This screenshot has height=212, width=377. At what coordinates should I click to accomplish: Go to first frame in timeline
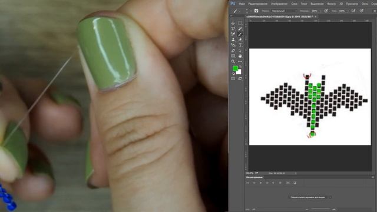247,183
